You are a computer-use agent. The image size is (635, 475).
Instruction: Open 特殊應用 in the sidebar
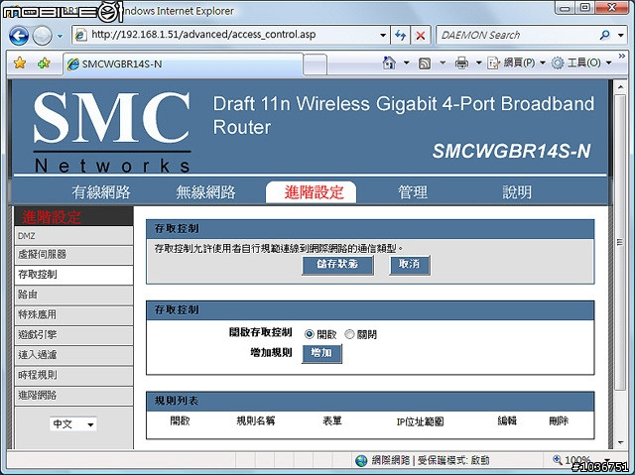73,315
